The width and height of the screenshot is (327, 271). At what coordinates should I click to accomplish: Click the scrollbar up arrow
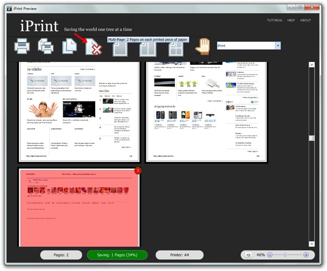[x=312, y=65]
